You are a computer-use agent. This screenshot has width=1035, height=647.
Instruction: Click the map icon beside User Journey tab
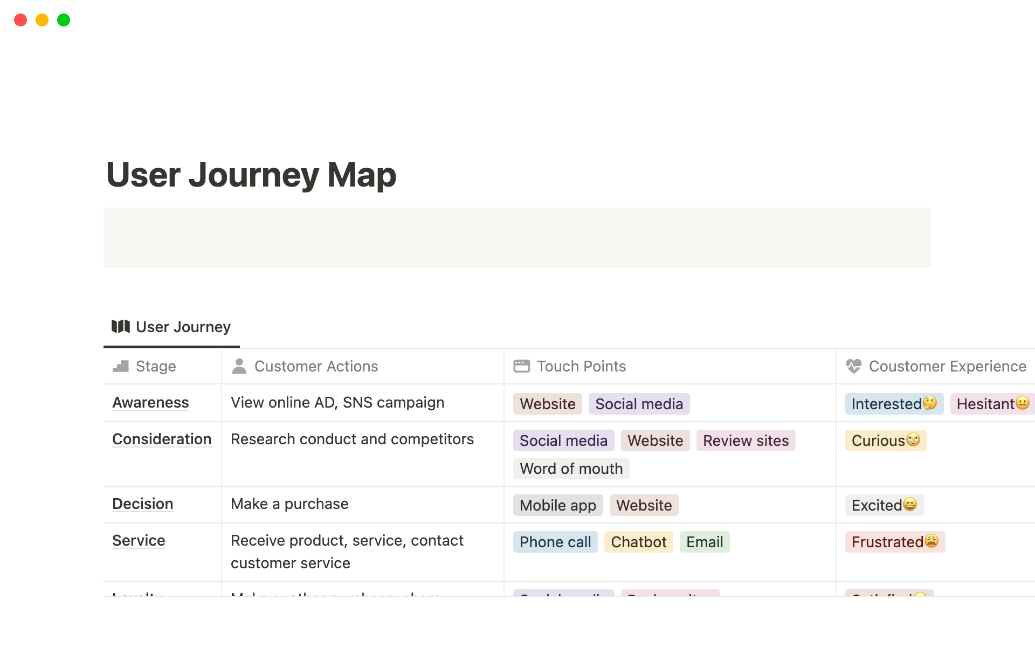tap(120, 326)
